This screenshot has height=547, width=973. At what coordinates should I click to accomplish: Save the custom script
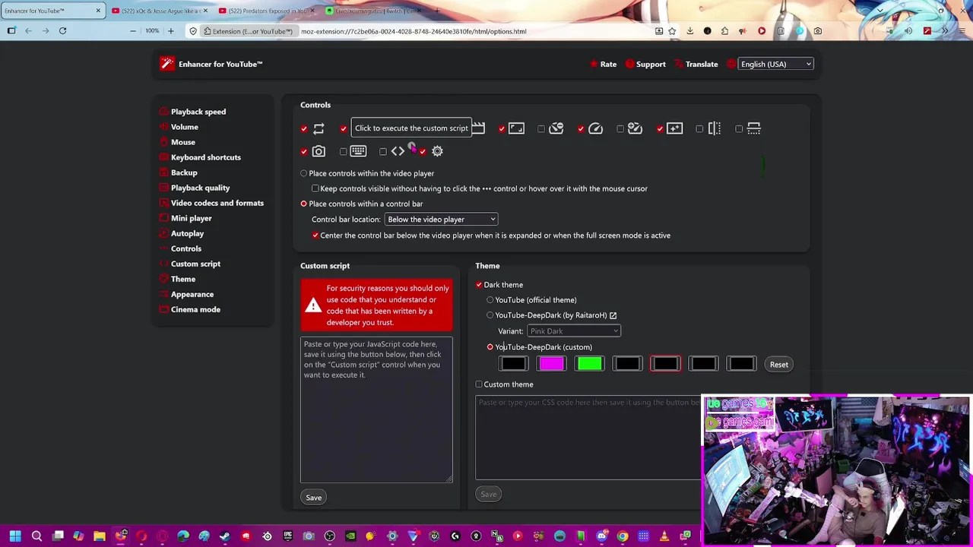point(314,498)
